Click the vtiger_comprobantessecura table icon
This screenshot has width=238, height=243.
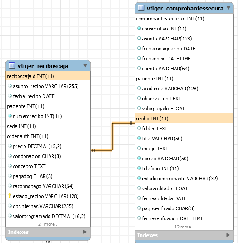point(141,8)
